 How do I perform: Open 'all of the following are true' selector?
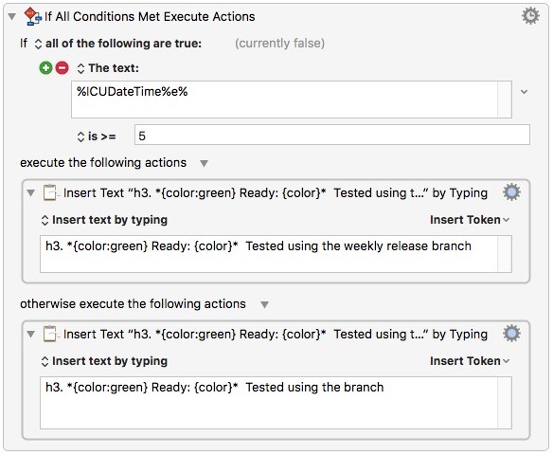(118, 44)
